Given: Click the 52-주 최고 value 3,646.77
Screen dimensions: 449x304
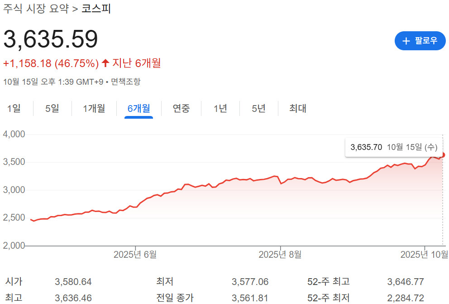Looking at the screenshot, I should [406, 282].
